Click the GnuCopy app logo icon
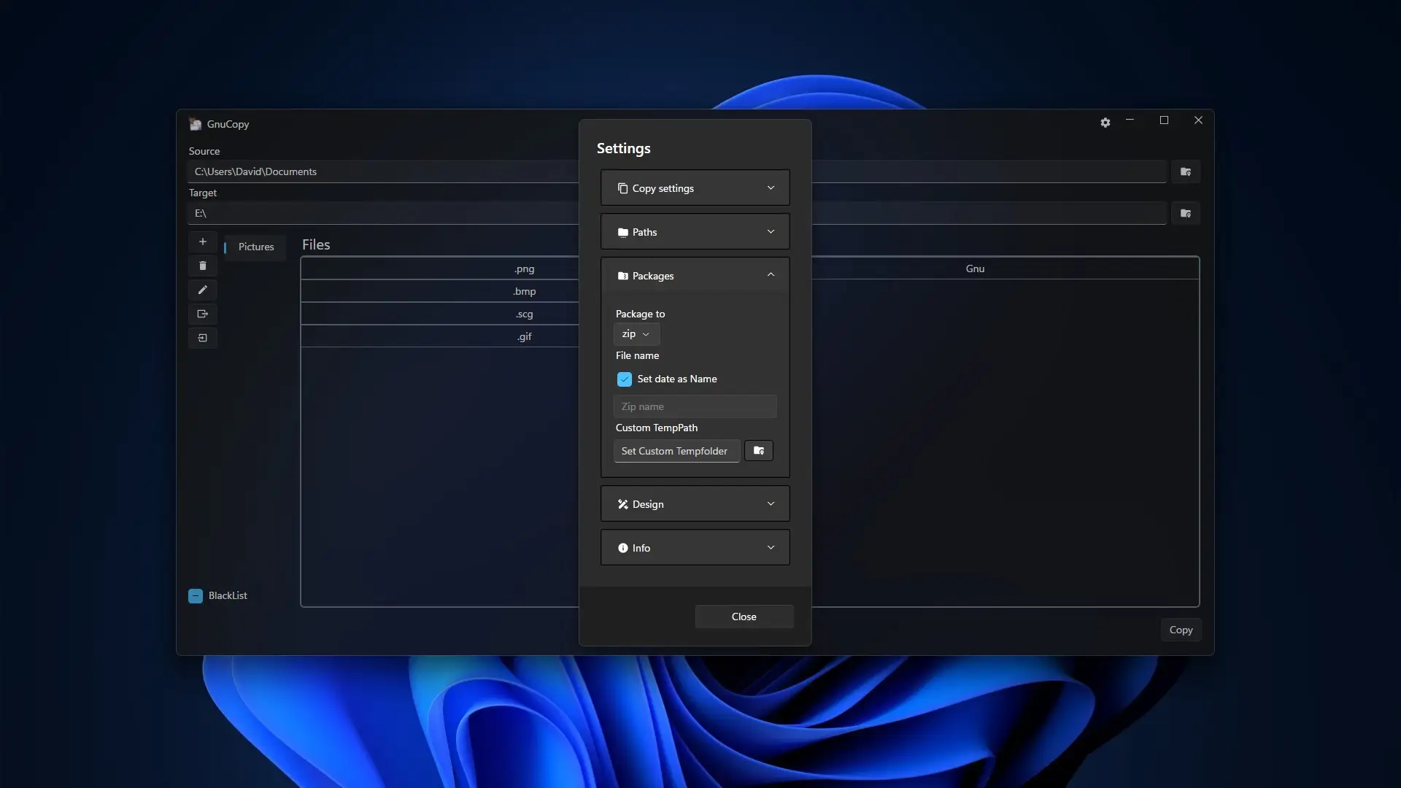1401x788 pixels. point(195,124)
